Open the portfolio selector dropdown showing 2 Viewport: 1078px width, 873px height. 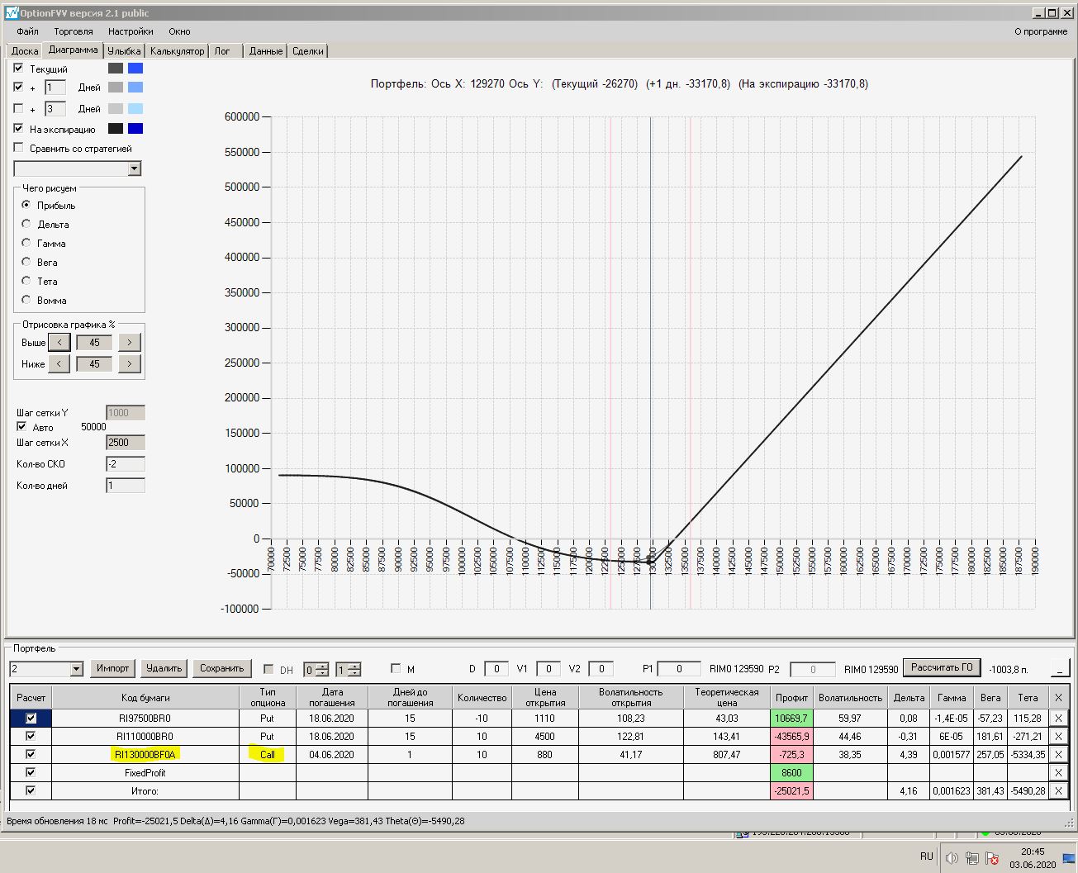tap(77, 669)
